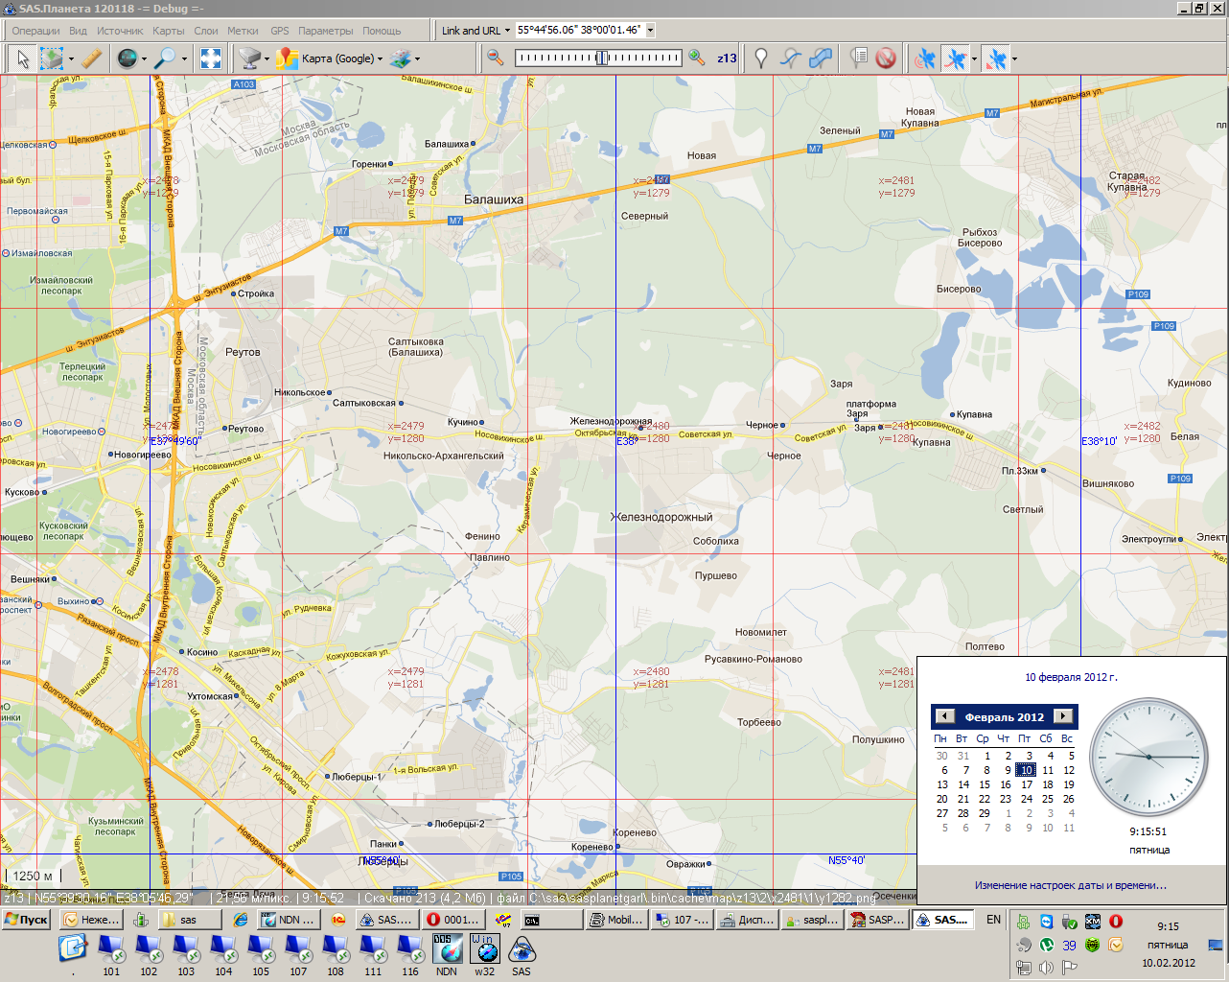Toggle hide all marks button
The image size is (1229, 982).
click(x=886, y=58)
